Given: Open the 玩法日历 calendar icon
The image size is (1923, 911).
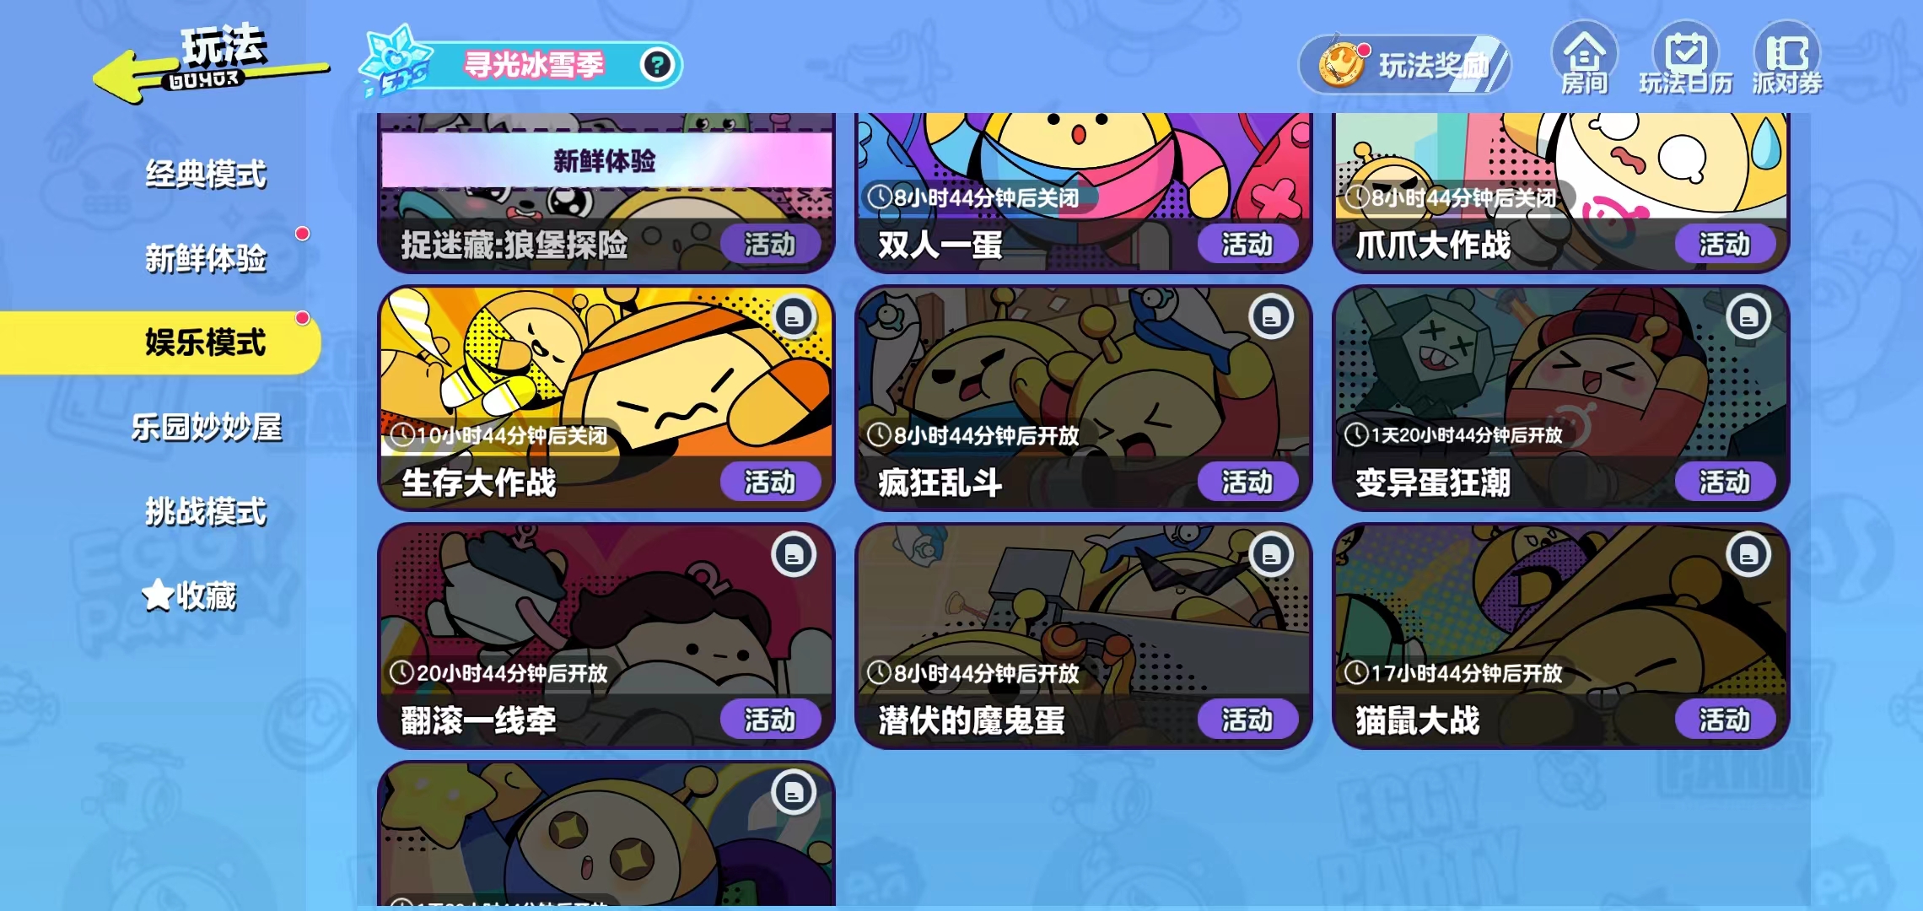Looking at the screenshot, I should click(1685, 59).
